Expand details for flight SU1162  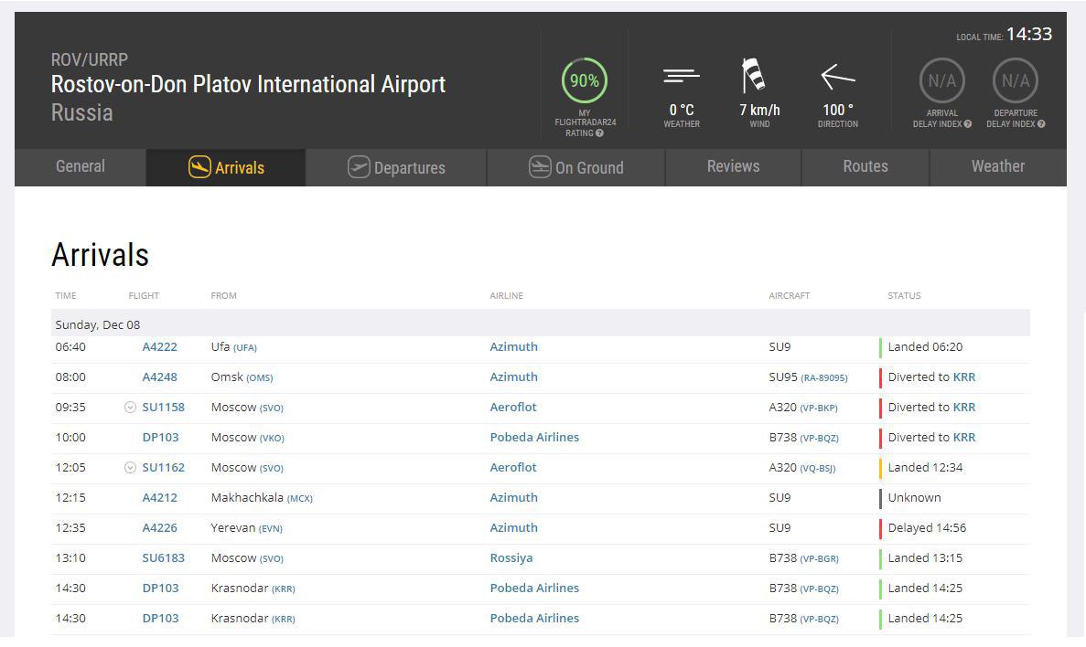pyautogui.click(x=130, y=468)
